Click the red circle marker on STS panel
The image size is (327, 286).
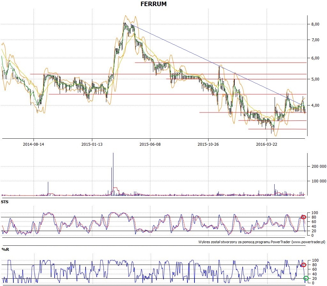coord(303,217)
